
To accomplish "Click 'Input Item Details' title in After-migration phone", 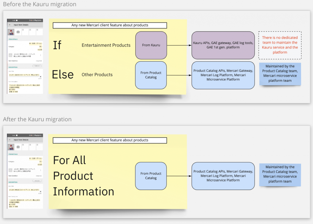I will 21,140.
